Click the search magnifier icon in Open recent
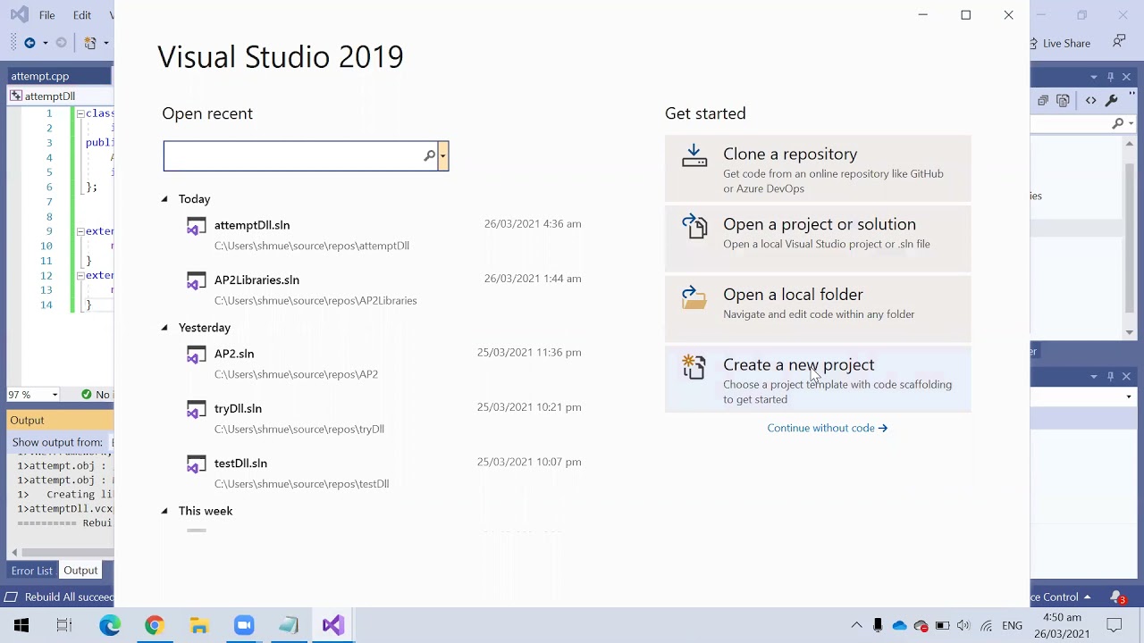Screen dimensions: 1144x643 (x=429, y=156)
